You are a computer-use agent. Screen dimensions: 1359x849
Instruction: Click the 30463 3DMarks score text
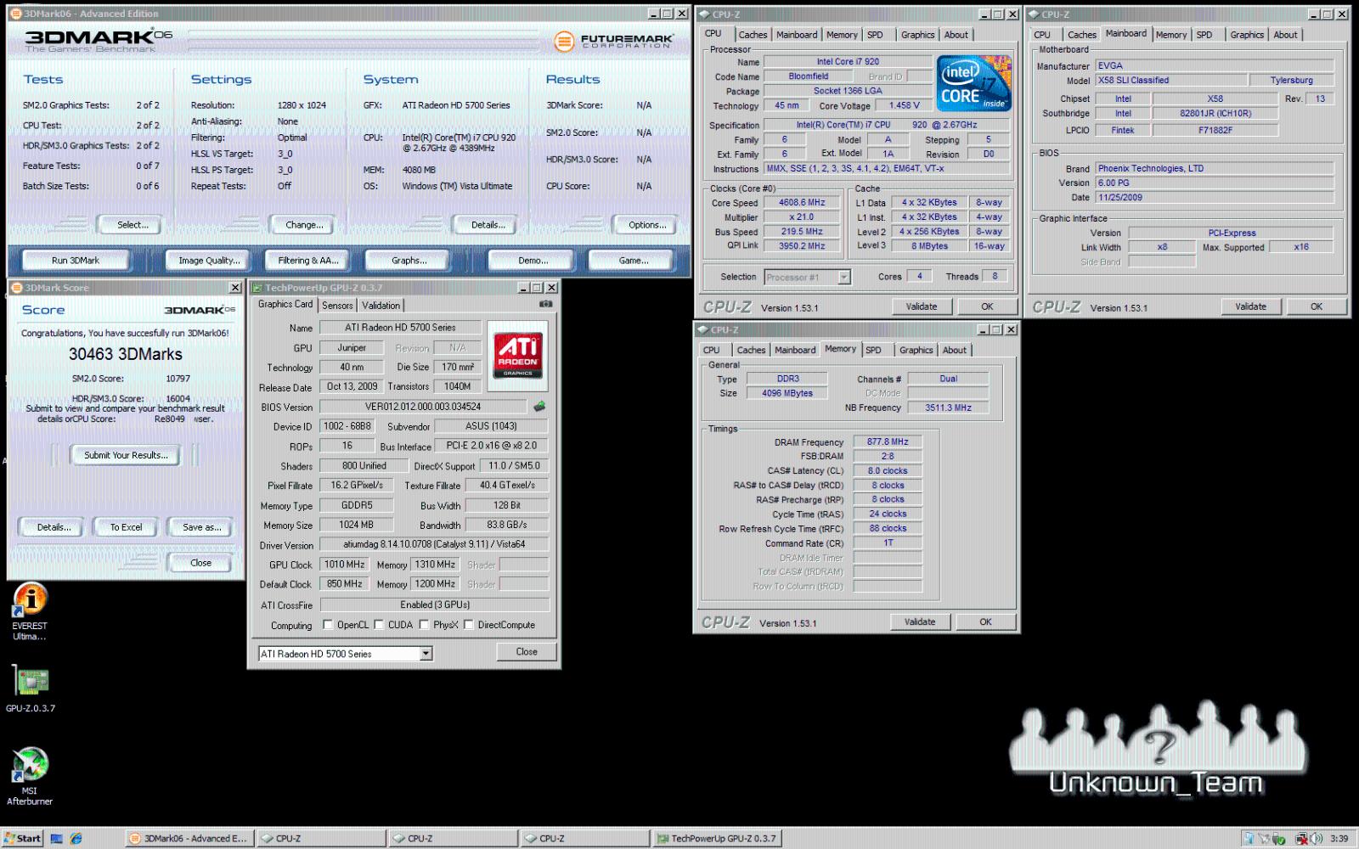click(126, 354)
